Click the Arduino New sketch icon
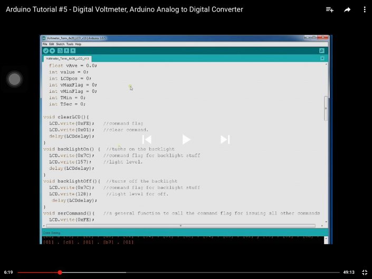 coord(60,51)
